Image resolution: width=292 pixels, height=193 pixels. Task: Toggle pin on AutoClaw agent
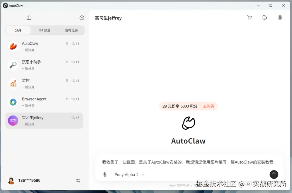[x=67, y=44]
